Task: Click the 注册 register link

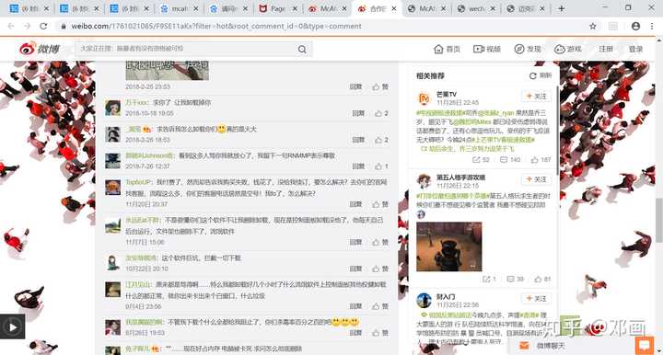Action: point(606,49)
